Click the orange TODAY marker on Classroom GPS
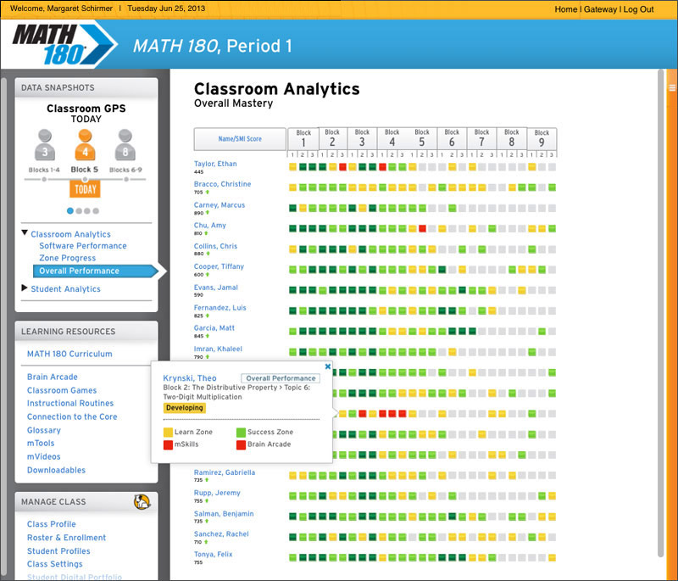The height and width of the screenshot is (581, 678). 86,189
